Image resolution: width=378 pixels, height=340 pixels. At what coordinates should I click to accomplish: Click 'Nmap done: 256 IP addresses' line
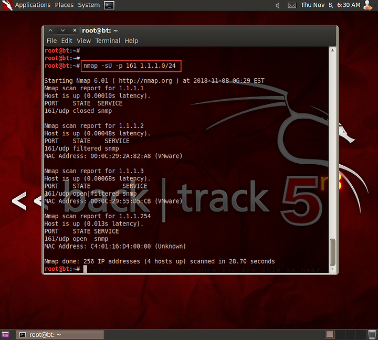click(160, 261)
